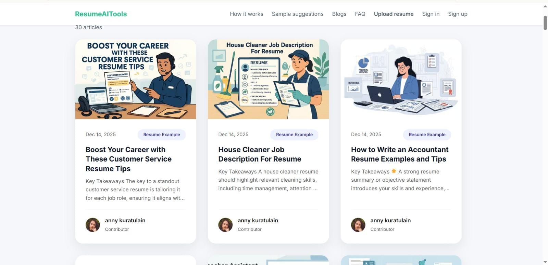Click the Upload resume link
The width and height of the screenshot is (548, 265).
(394, 14)
